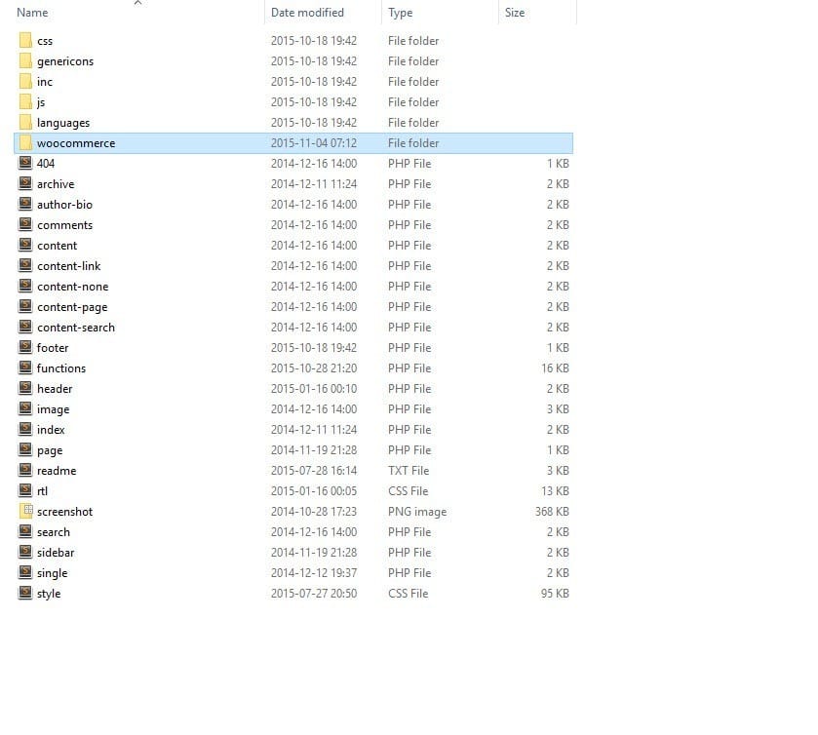Sort files by the Type column
818x735 pixels.
coord(400,13)
